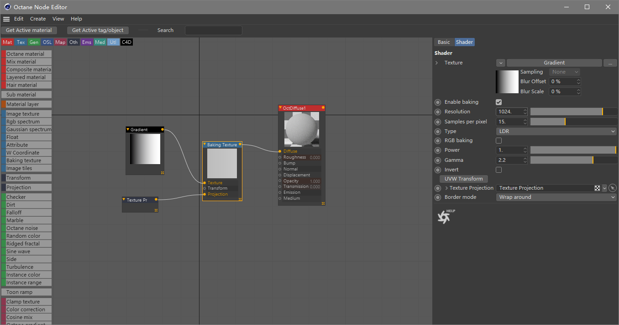Open the Create menu
Image resolution: width=619 pixels, height=325 pixels.
click(x=38, y=19)
